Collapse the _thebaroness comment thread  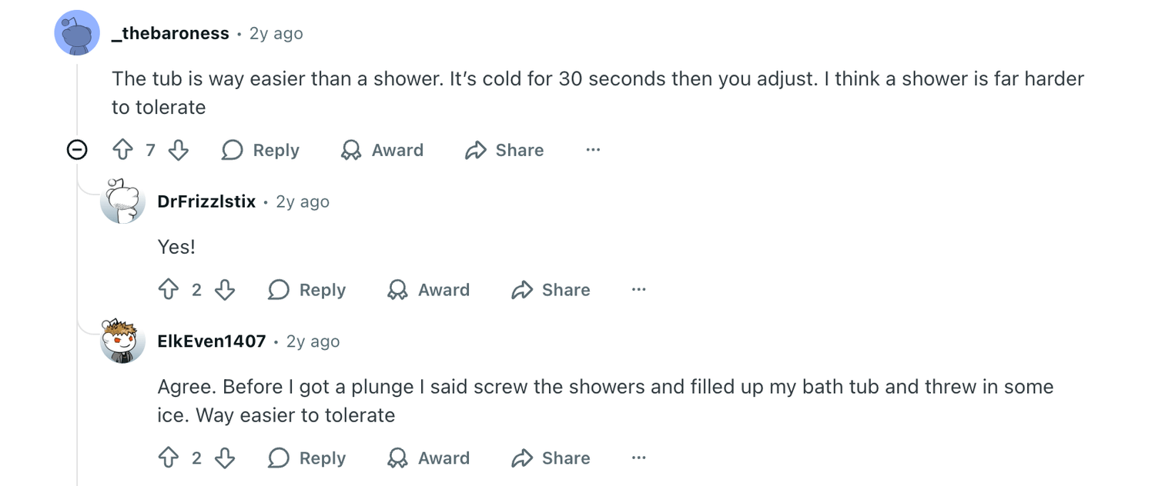click(x=77, y=150)
